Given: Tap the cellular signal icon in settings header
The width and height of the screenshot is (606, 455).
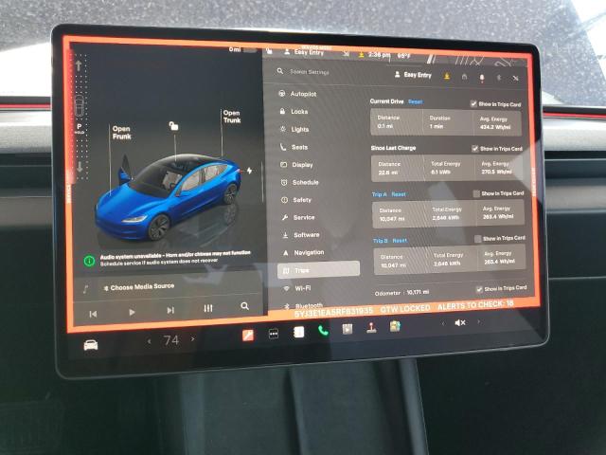Looking at the screenshot, I should 515,78.
